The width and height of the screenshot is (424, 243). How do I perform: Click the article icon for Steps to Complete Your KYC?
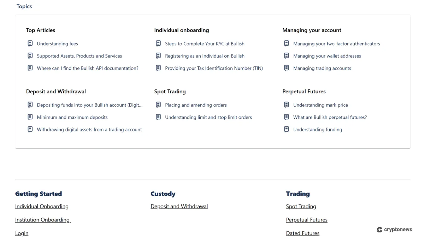click(158, 43)
